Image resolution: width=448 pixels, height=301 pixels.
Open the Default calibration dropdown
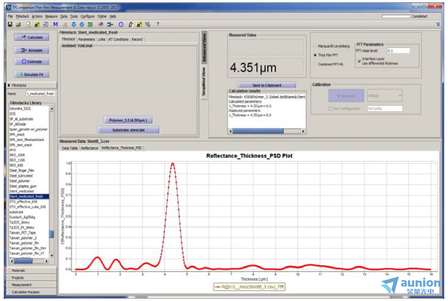[x=385, y=95]
